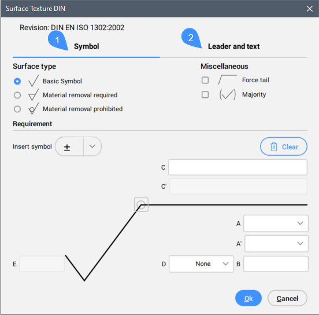This screenshot has width=319, height=315.
Task: Click the Majority parenthesized checkmark icon
Action: pyautogui.click(x=228, y=94)
